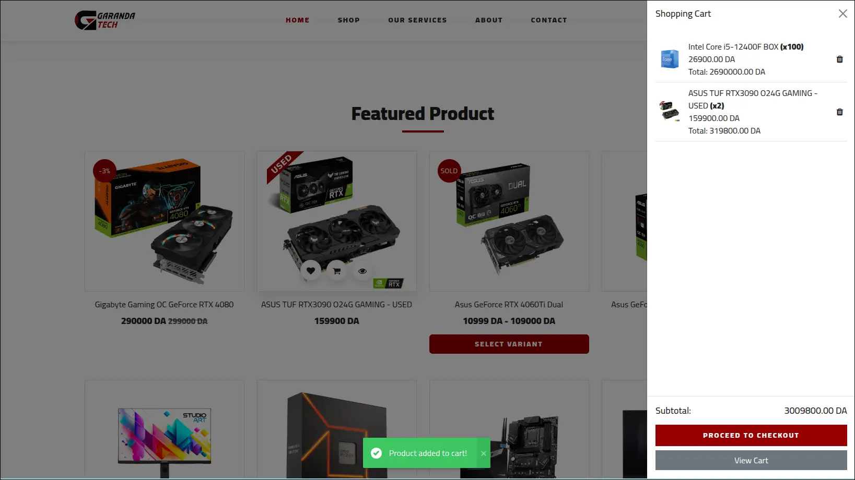
Task: Open the RTX3090 cart item thumbnail
Action: tap(670, 112)
